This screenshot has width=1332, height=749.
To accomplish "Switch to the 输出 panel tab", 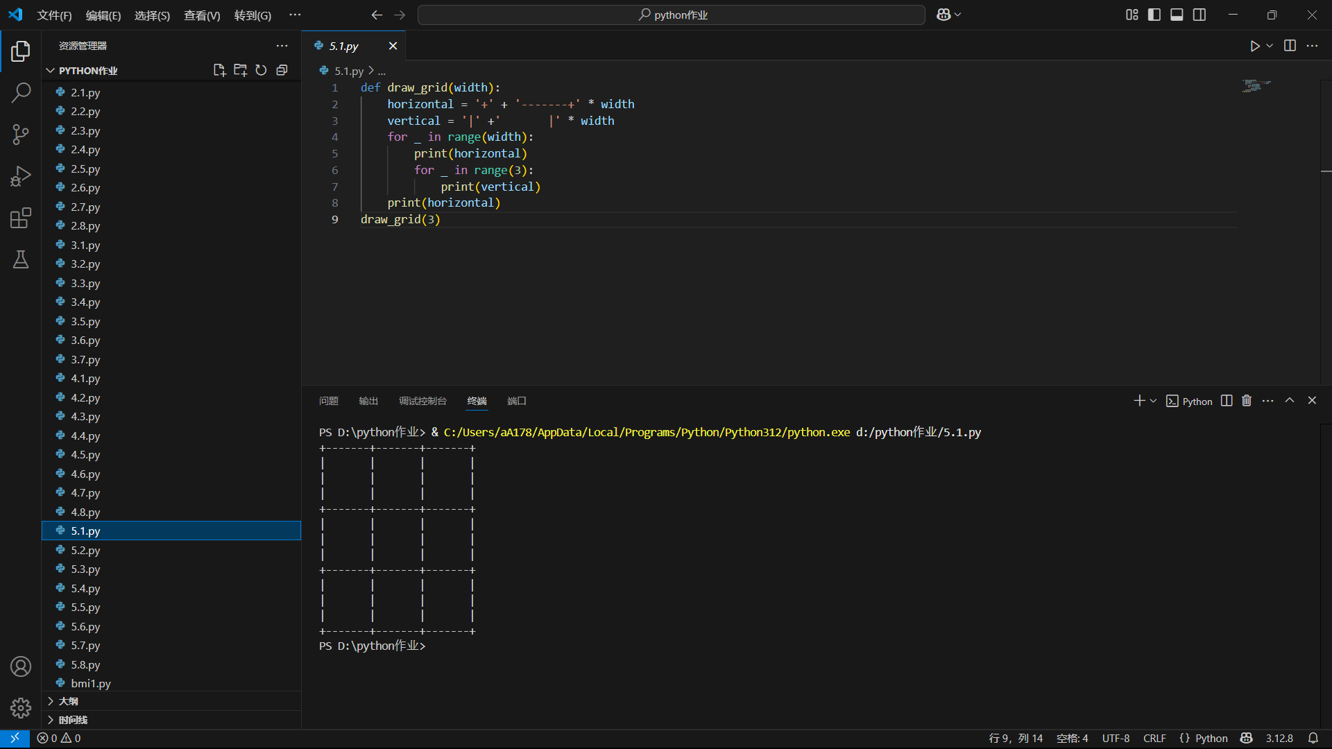I will tap(368, 401).
